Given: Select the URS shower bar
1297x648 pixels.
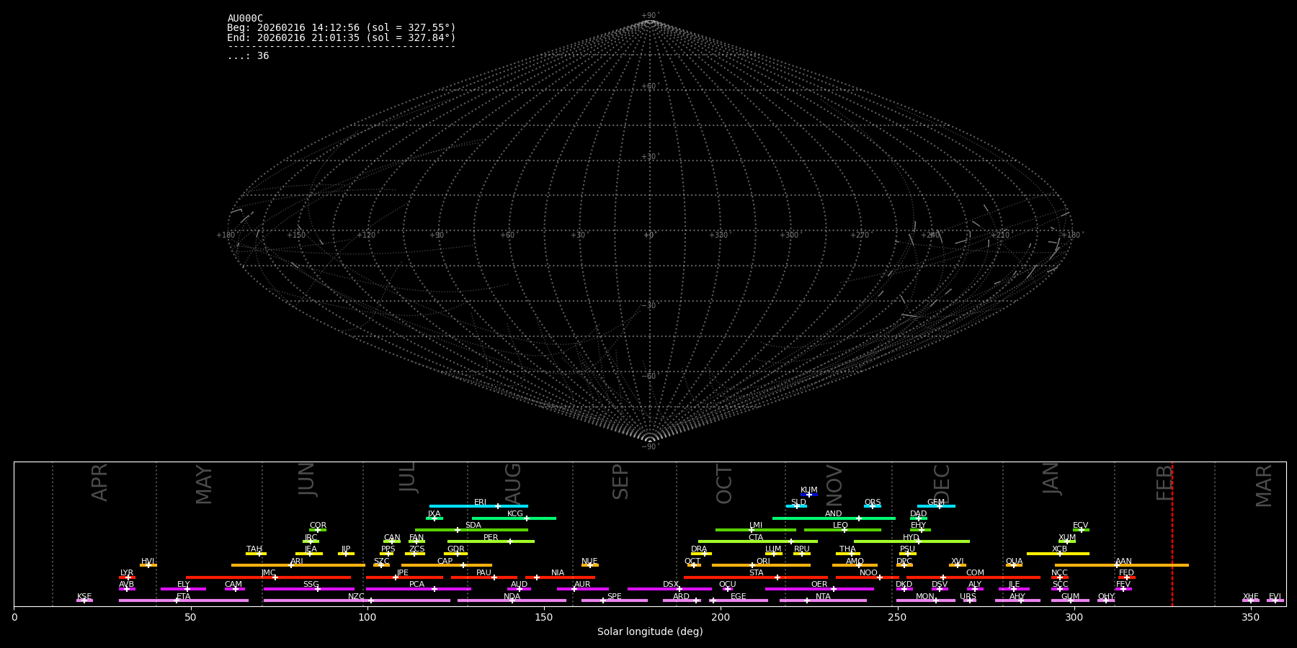Looking at the screenshot, I should [970, 600].
